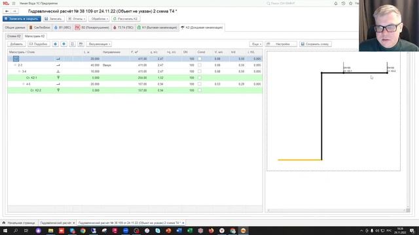
Task: Open Firefox from the taskbar
Action: coord(211,230)
